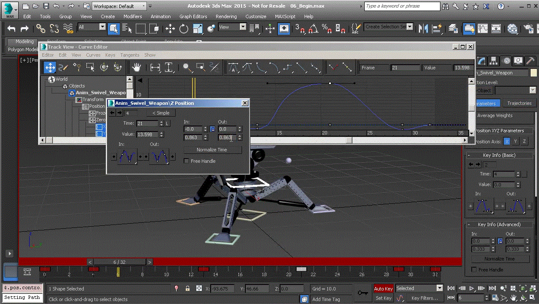This screenshot has width=539, height=304.
Task: Enable Free Handle checkbox in Z Position dialog
Action: (187, 161)
